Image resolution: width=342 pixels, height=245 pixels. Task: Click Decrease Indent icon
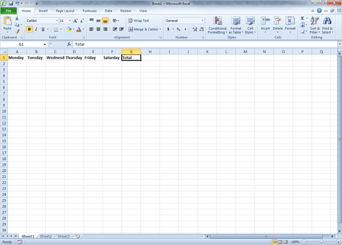(x=114, y=29)
